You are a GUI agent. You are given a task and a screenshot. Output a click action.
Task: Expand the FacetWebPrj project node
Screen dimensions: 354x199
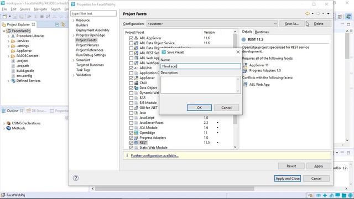click(4, 31)
